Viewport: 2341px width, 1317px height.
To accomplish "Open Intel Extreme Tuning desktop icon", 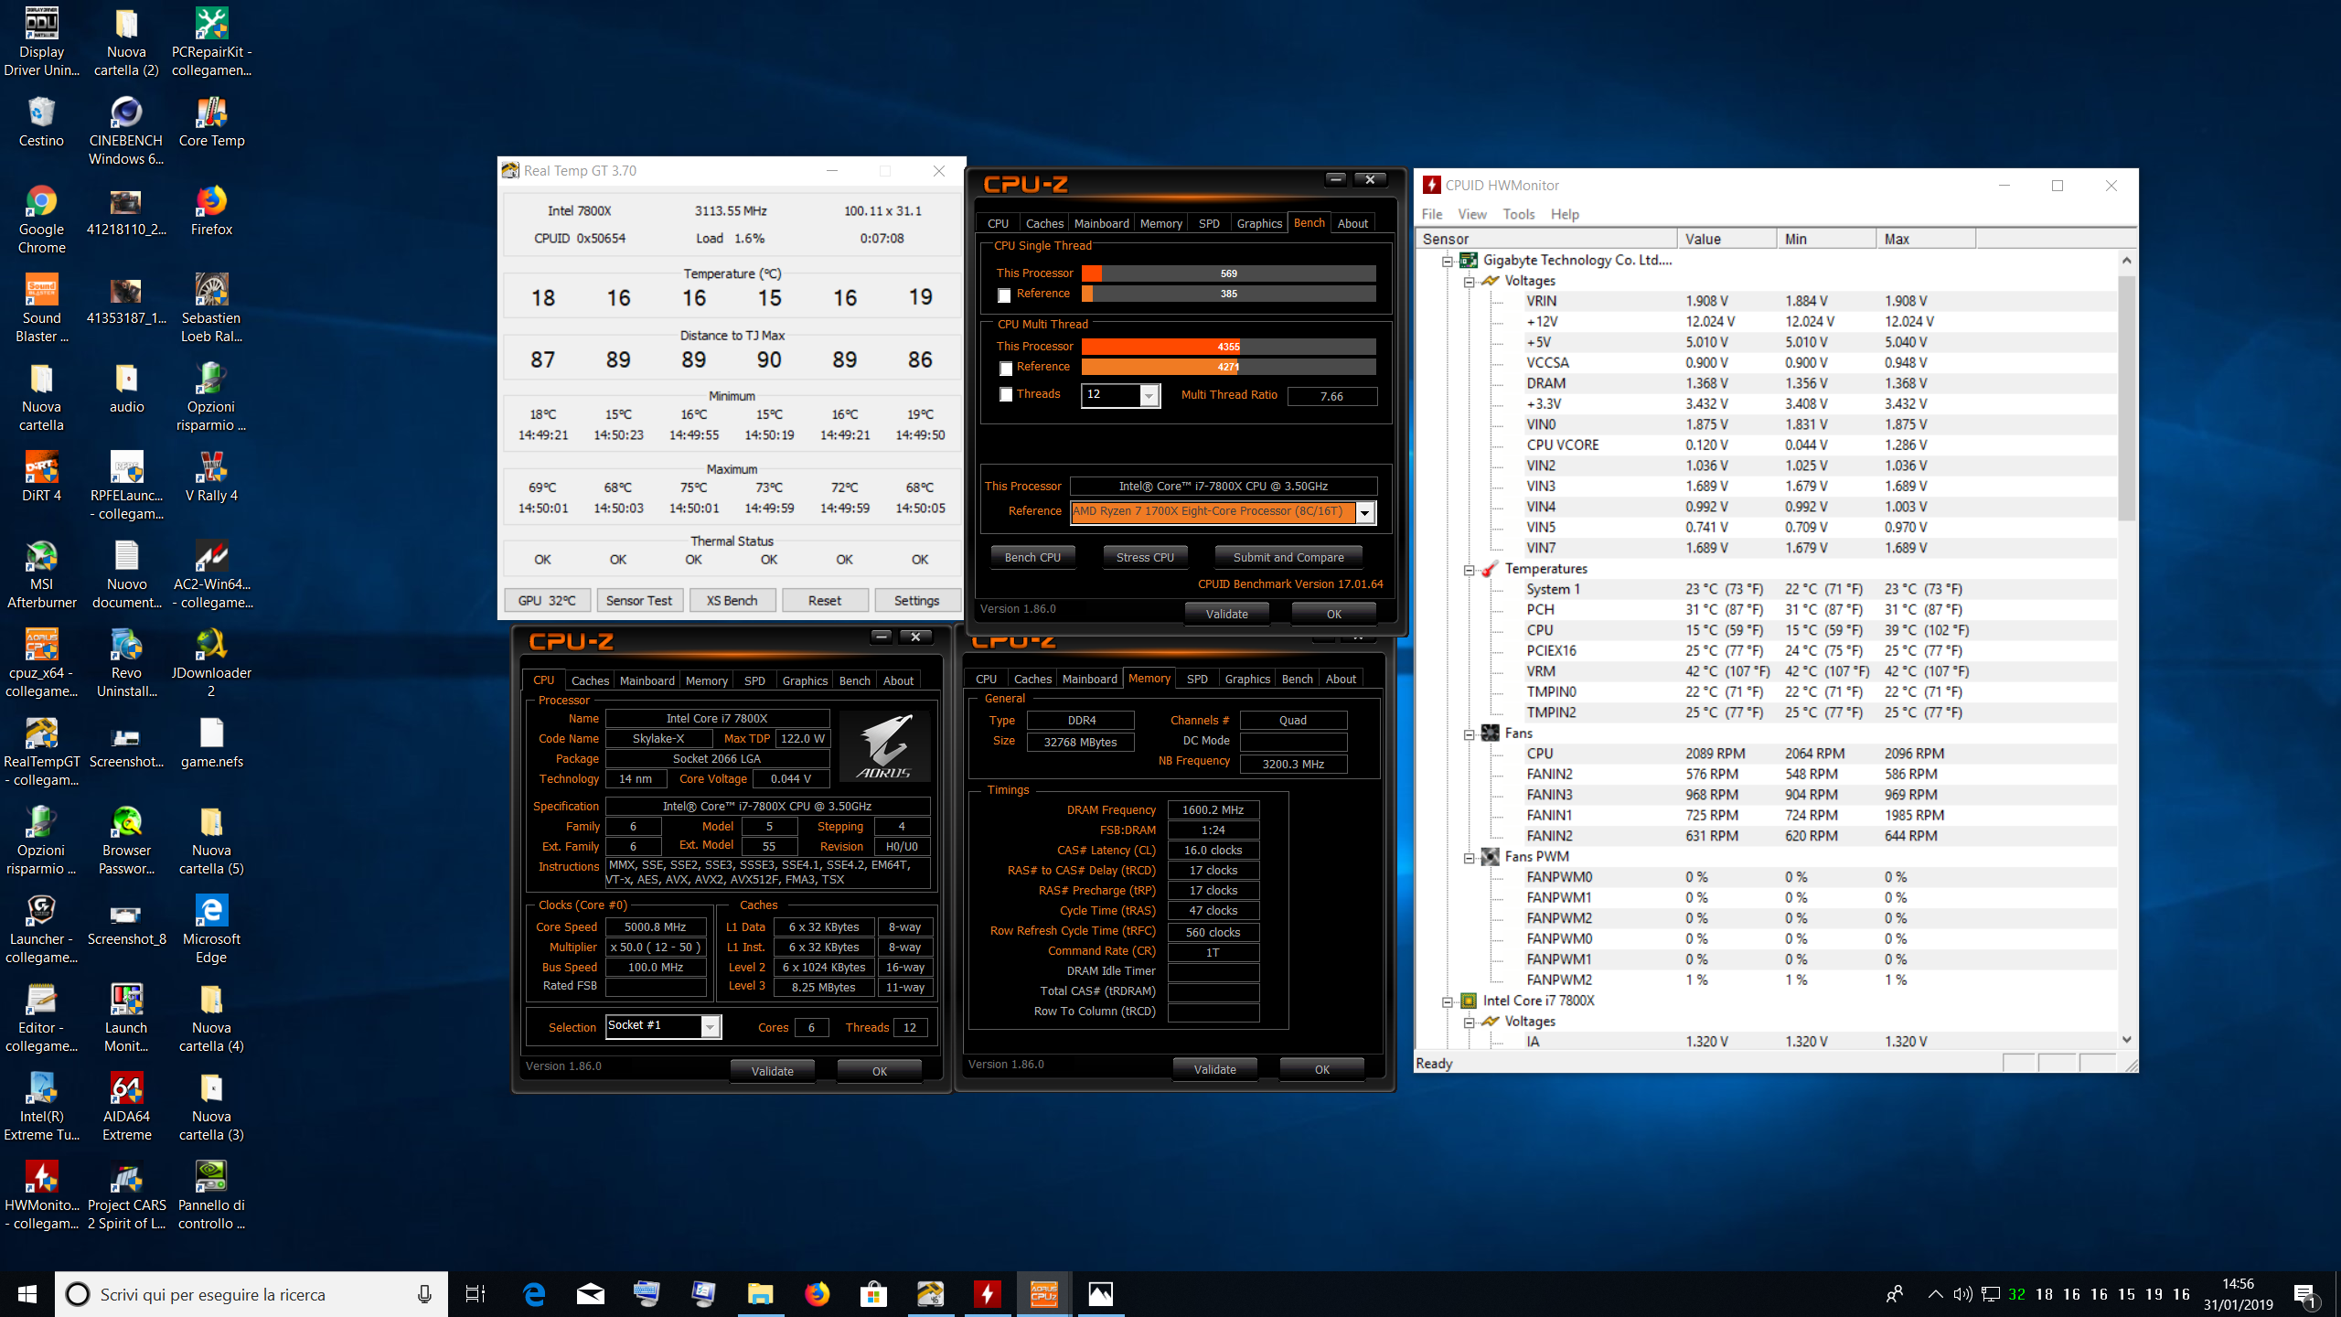I will pos(41,1108).
